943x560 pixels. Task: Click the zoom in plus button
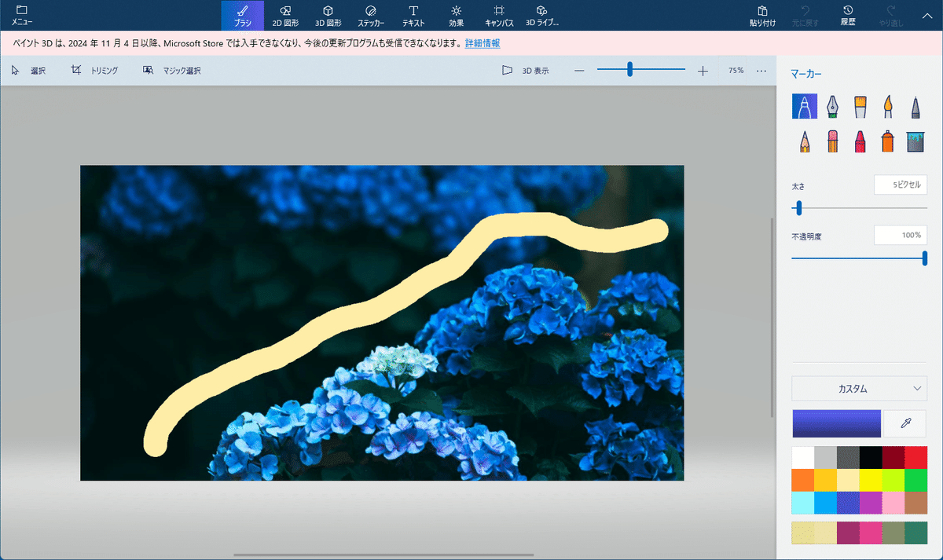pyautogui.click(x=703, y=71)
